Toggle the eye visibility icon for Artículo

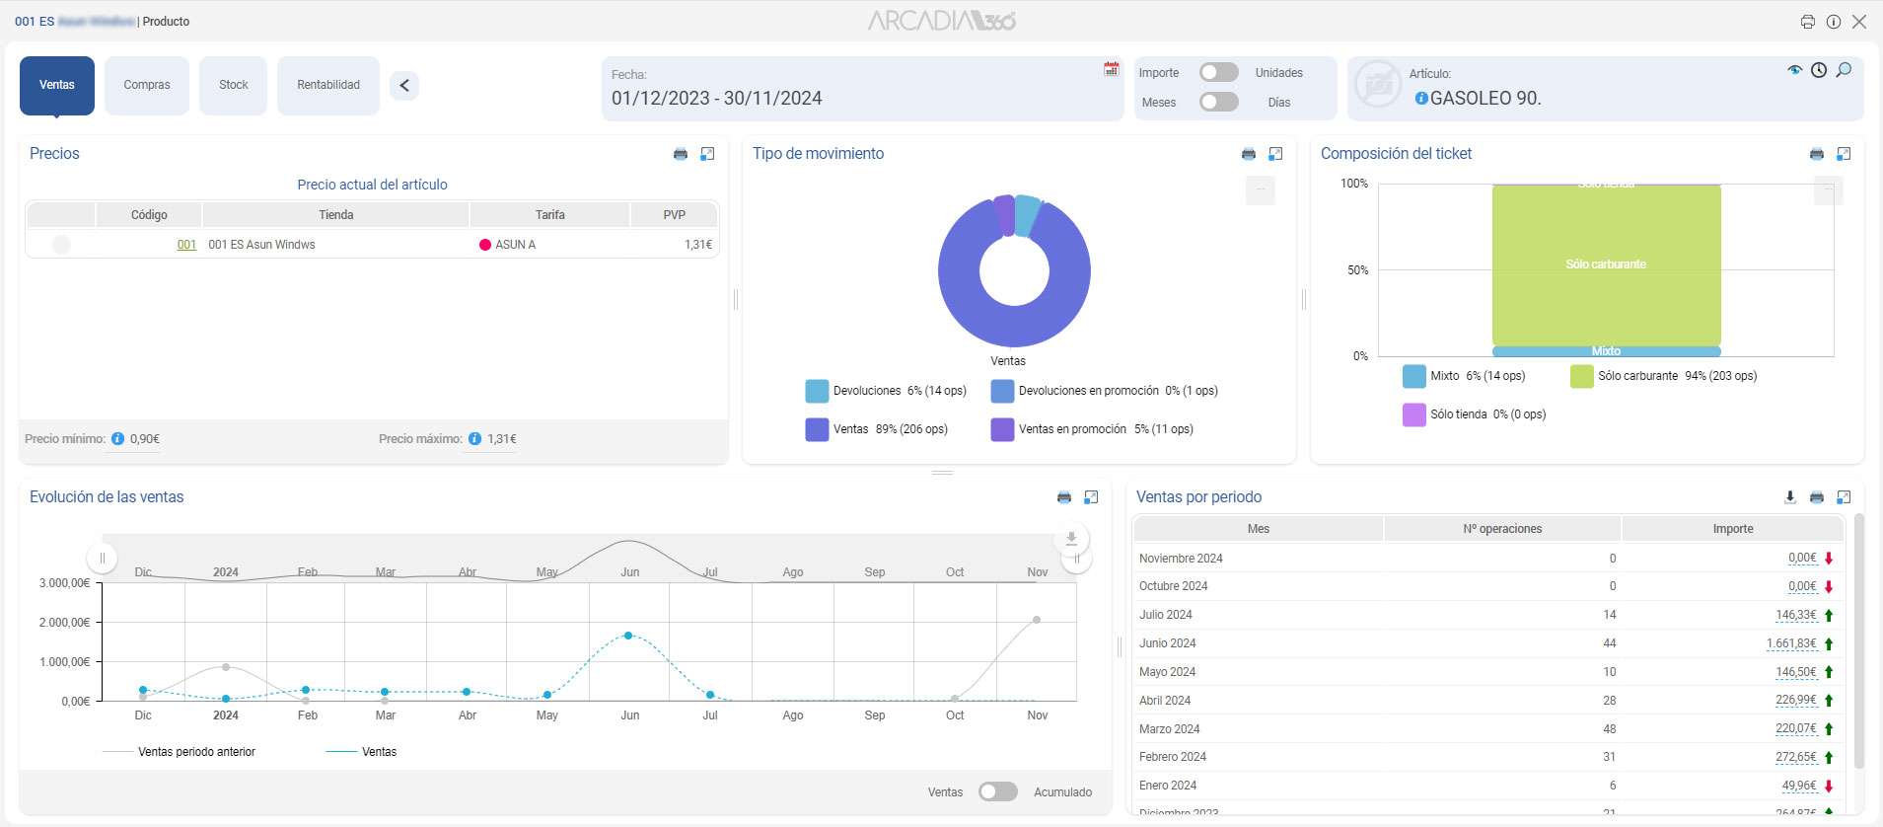click(1794, 70)
